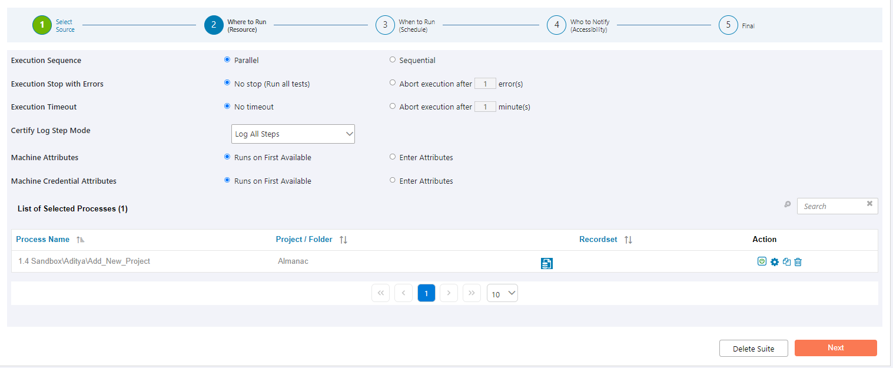Screen dimensions: 893x368
Task: Select Enter Attributes for Machine Attributes
Action: 393,157
